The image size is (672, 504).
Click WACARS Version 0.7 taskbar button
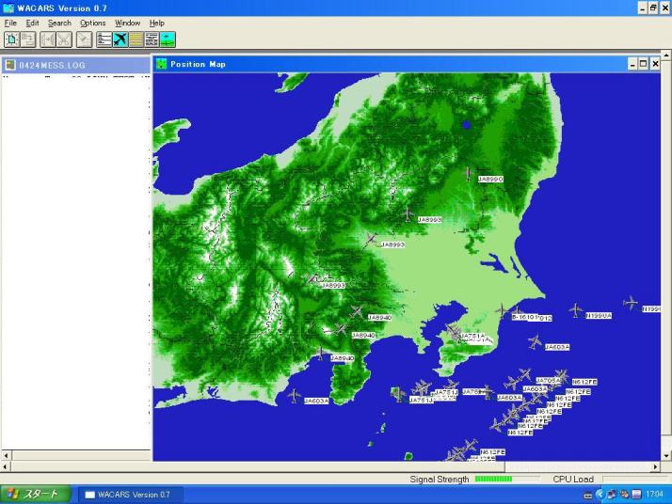[x=127, y=494]
